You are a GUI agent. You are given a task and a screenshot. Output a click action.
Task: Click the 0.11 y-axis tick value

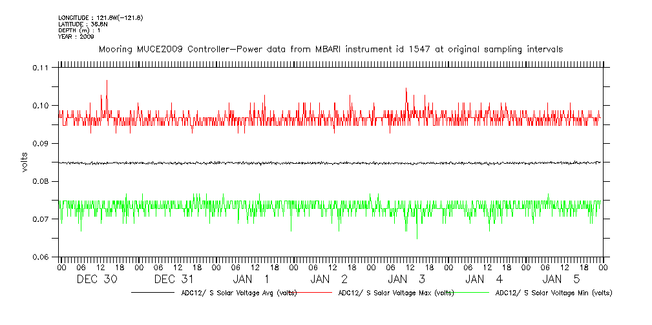40,68
